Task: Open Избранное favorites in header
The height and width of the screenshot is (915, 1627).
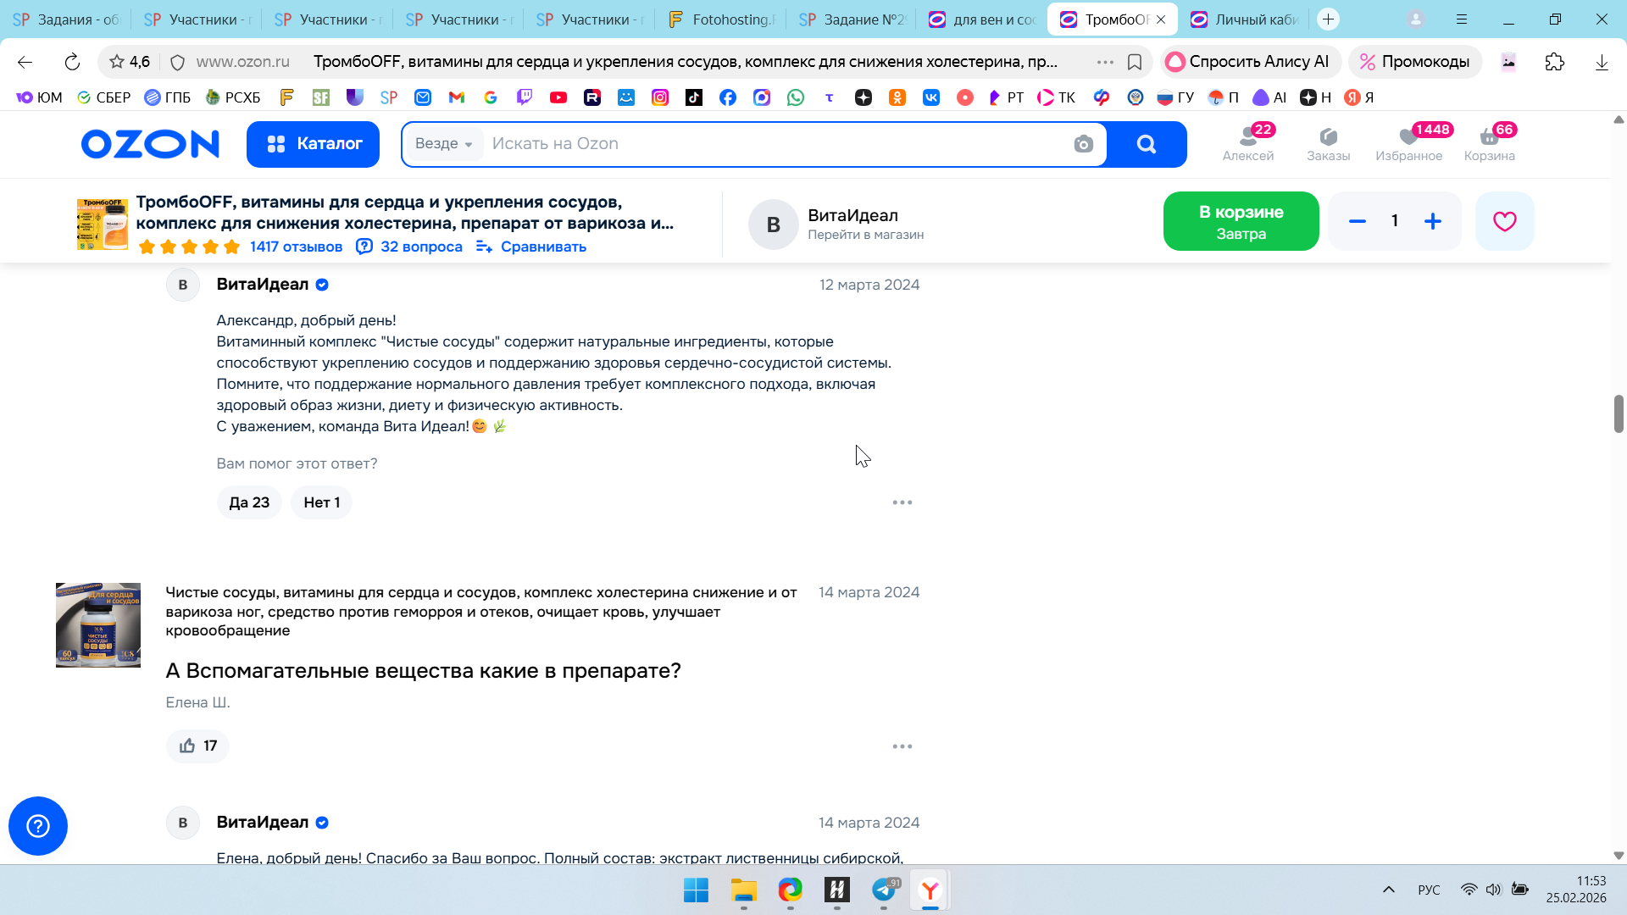Action: [x=1408, y=142]
